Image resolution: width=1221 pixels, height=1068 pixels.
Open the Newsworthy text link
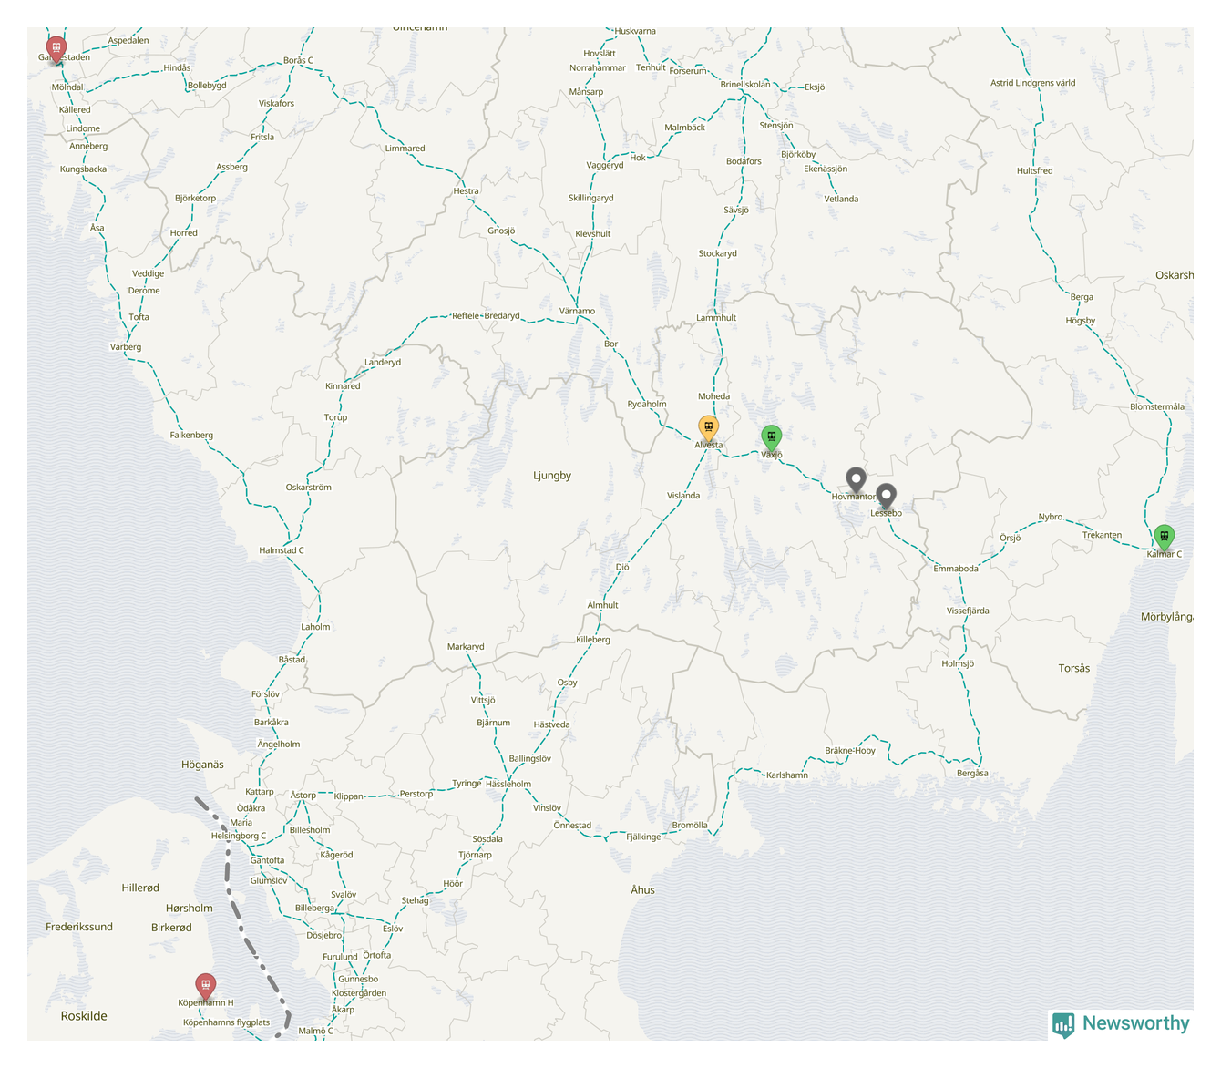[x=1135, y=1023]
